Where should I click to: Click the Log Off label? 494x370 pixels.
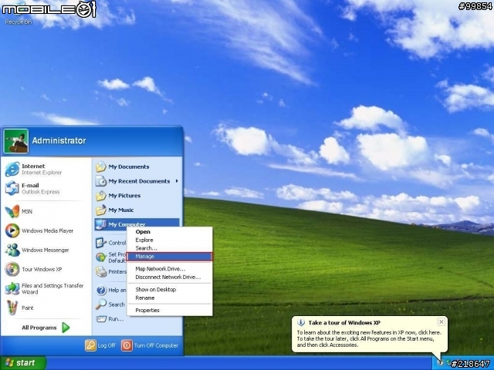[x=107, y=345]
